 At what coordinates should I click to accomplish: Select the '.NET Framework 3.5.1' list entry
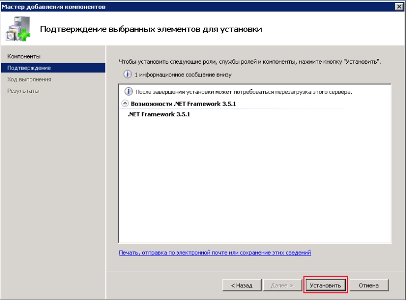pyautogui.click(x=159, y=114)
